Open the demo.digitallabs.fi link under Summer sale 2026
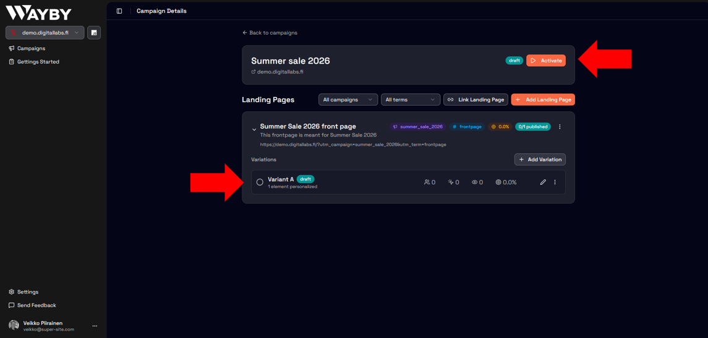The height and width of the screenshot is (338, 708). tap(277, 71)
